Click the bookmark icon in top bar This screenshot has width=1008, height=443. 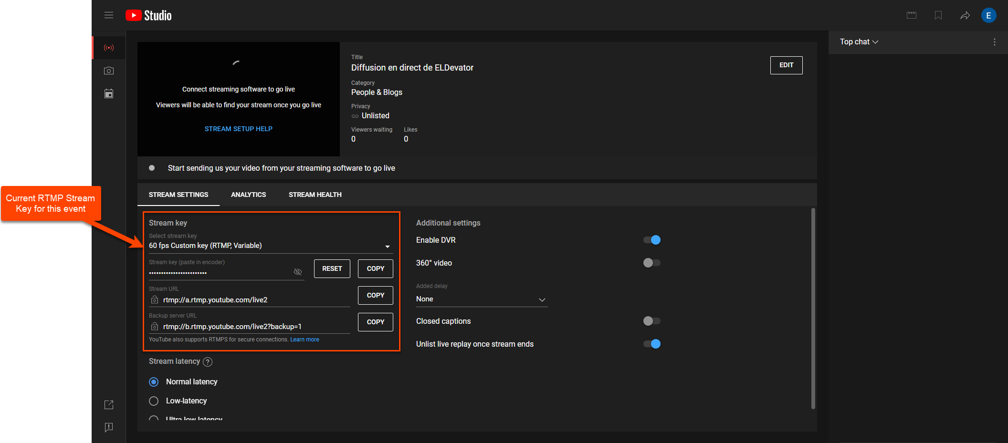938,15
